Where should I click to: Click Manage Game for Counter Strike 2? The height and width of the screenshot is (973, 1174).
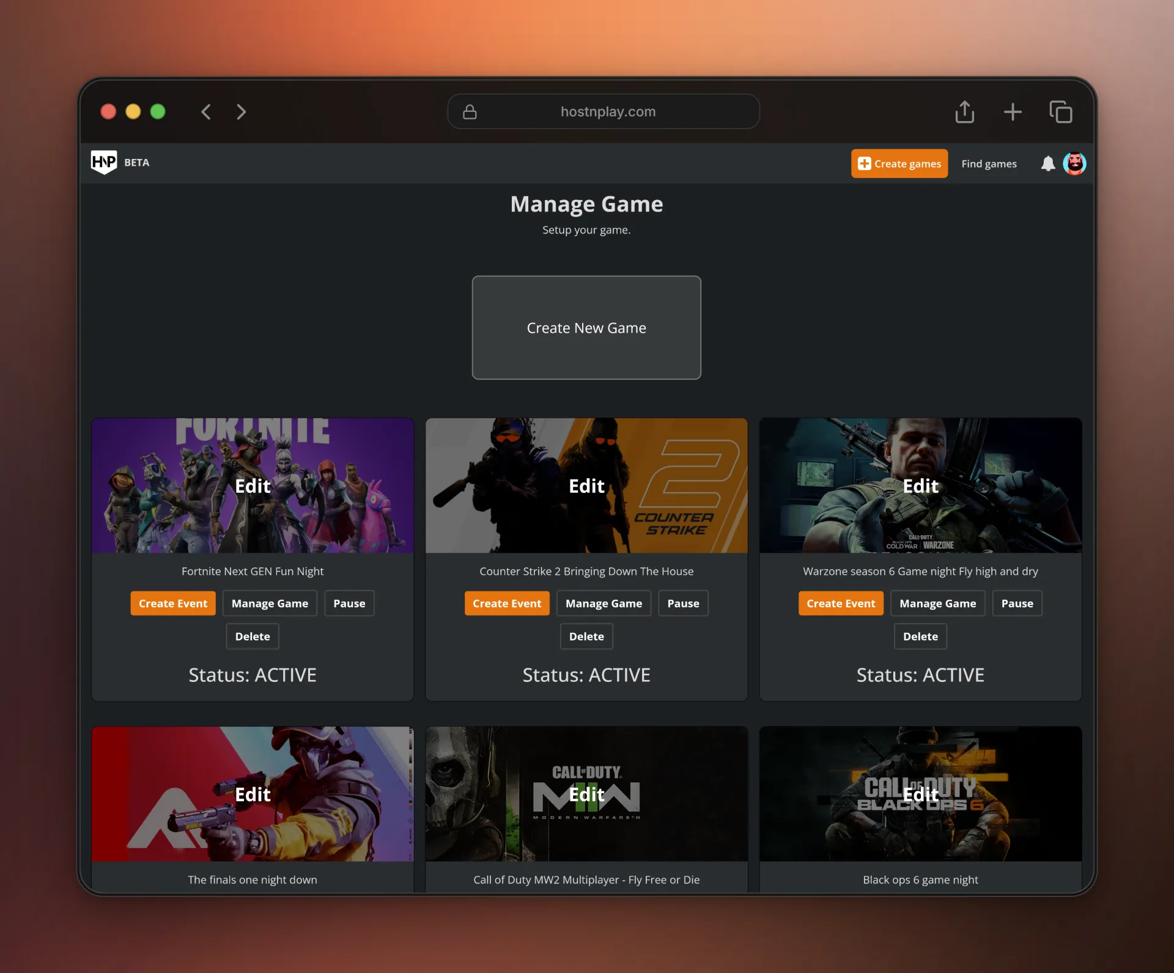click(604, 603)
